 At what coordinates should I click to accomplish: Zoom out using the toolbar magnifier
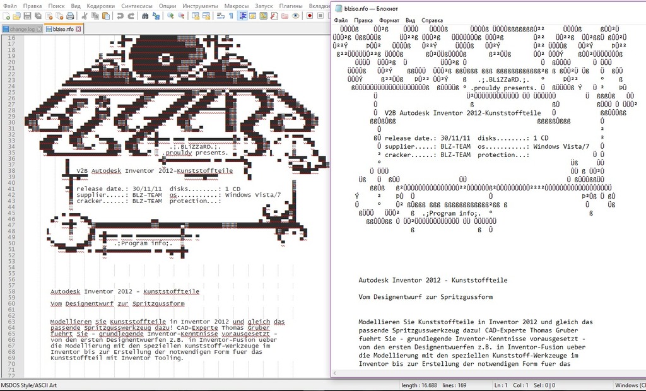click(181, 16)
